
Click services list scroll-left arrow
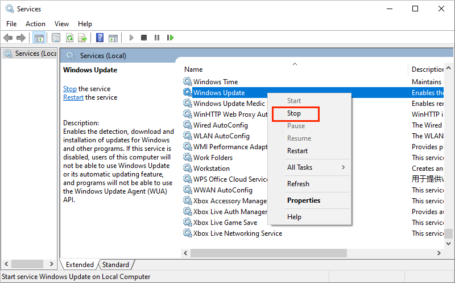click(x=185, y=253)
